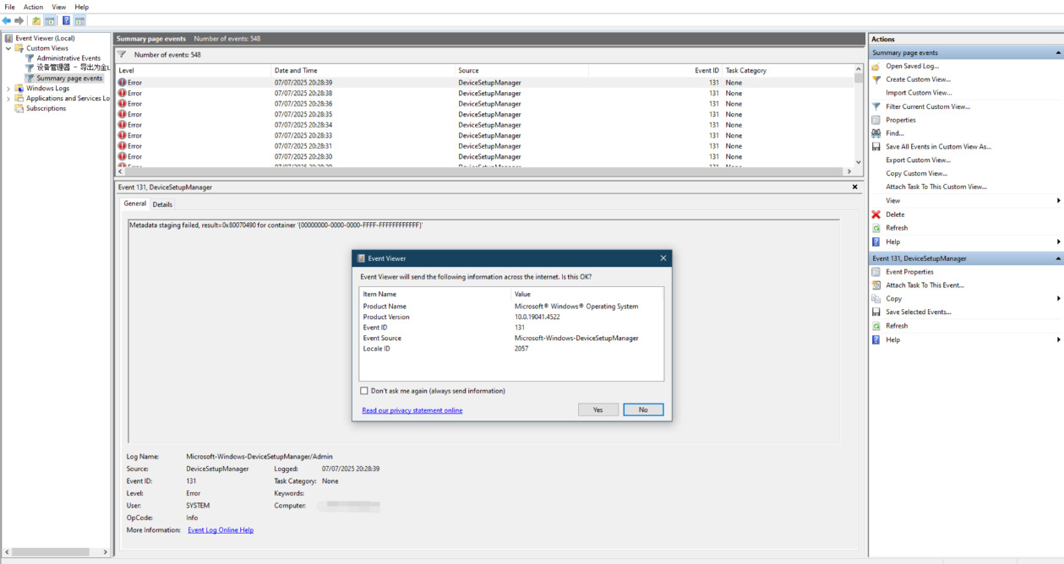Select the 设备管理器 custom view item
1064x564 pixels.
pos(73,68)
